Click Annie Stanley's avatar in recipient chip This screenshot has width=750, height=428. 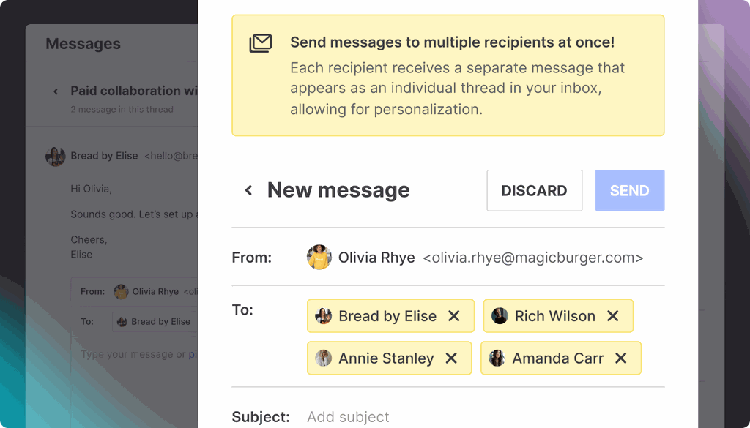pyautogui.click(x=323, y=358)
